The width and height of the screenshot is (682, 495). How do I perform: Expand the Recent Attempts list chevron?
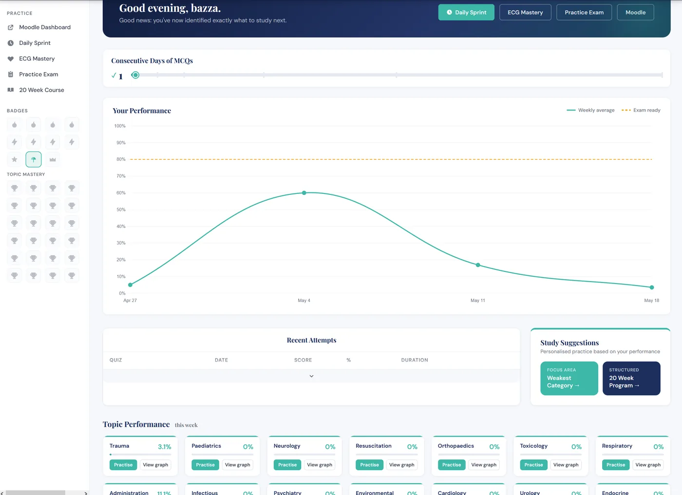[x=312, y=376]
